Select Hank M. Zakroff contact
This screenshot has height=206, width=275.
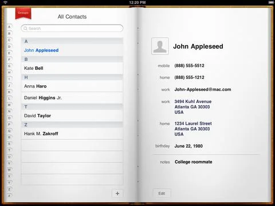[72, 133]
